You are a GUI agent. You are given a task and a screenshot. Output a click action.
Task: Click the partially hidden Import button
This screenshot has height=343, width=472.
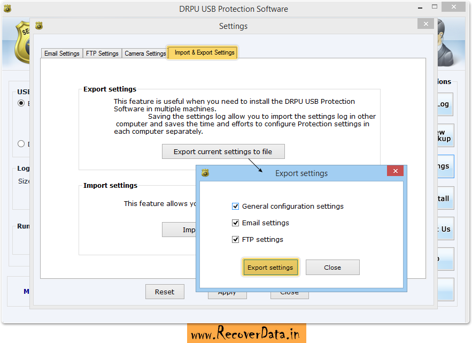point(179,230)
